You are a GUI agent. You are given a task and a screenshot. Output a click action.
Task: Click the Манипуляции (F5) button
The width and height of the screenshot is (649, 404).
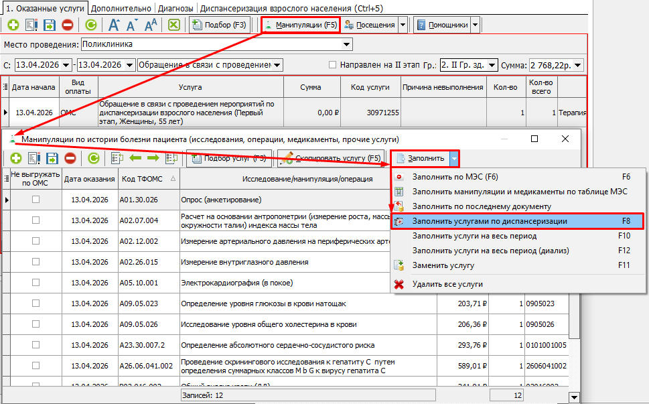(x=301, y=25)
